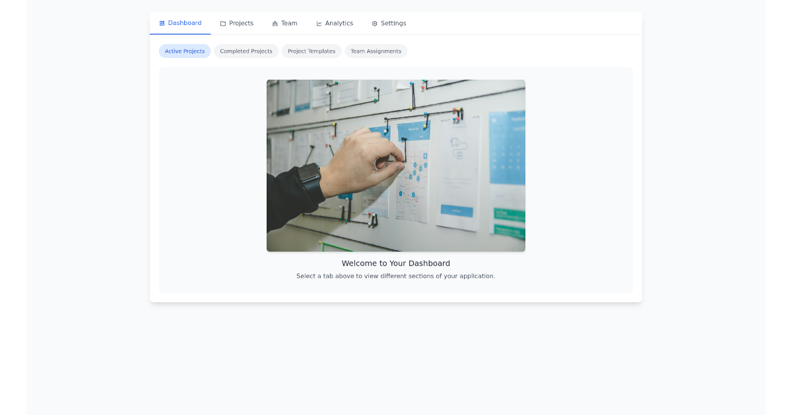Activate the Active Projects filter chip
The image size is (792, 415).
pyautogui.click(x=185, y=51)
